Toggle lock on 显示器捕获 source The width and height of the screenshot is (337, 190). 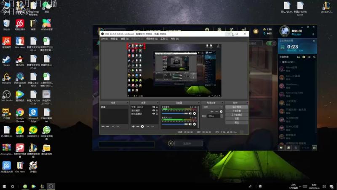coord(157,114)
